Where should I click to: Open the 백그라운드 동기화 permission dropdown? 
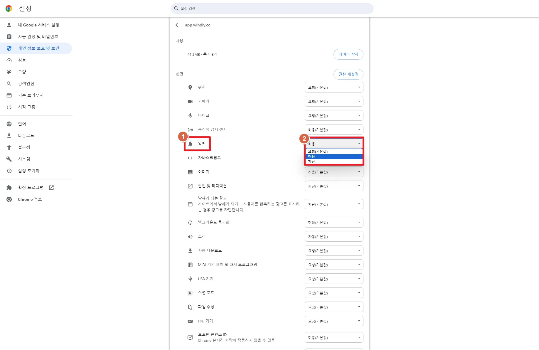tap(334, 223)
